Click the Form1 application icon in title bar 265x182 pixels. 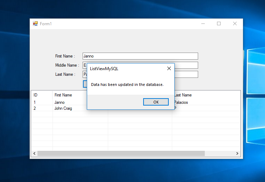click(x=35, y=23)
